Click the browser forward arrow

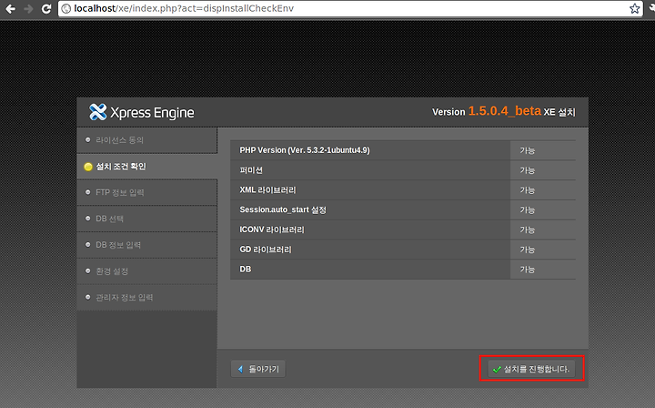28,8
